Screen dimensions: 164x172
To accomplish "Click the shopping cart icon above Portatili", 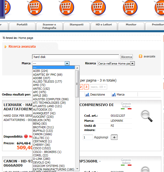I will pos(35,7).
